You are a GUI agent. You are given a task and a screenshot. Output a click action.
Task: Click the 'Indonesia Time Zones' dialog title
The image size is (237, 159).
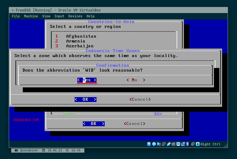(113, 51)
